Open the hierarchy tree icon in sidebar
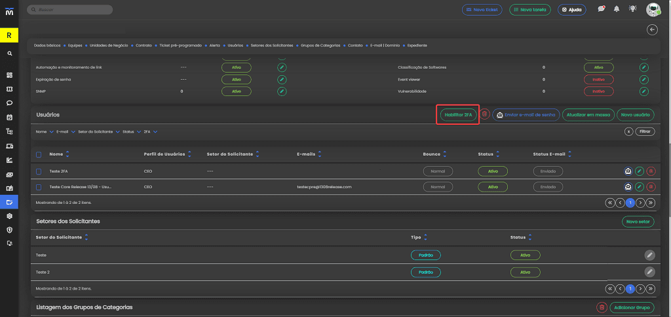Viewport: 671px width, 317px height. [9, 131]
